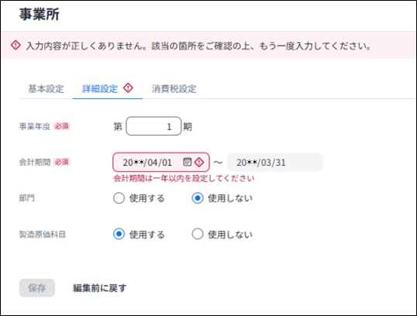The image size is (417, 316).
Task: Click the 必須 badge next to 事業年度
Action: click(61, 126)
